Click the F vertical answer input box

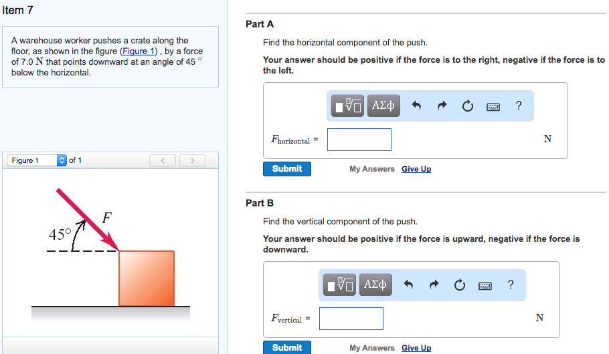click(351, 319)
